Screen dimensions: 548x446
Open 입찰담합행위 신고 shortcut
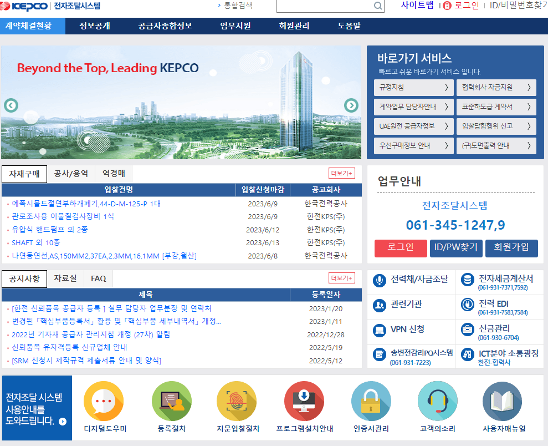coord(496,126)
